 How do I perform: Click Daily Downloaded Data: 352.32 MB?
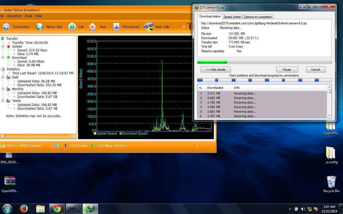coord(39,85)
